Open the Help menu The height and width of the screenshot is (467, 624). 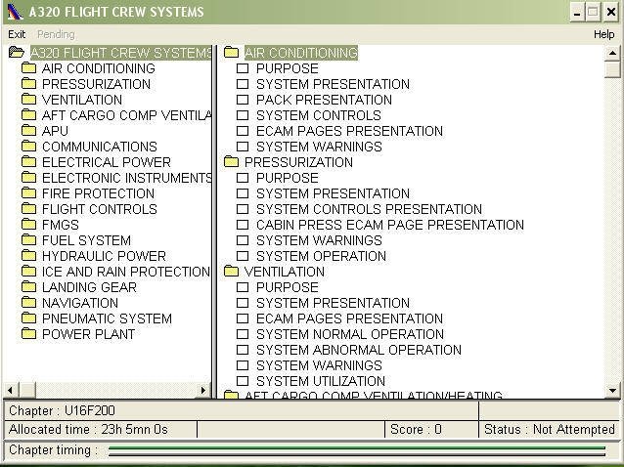603,34
